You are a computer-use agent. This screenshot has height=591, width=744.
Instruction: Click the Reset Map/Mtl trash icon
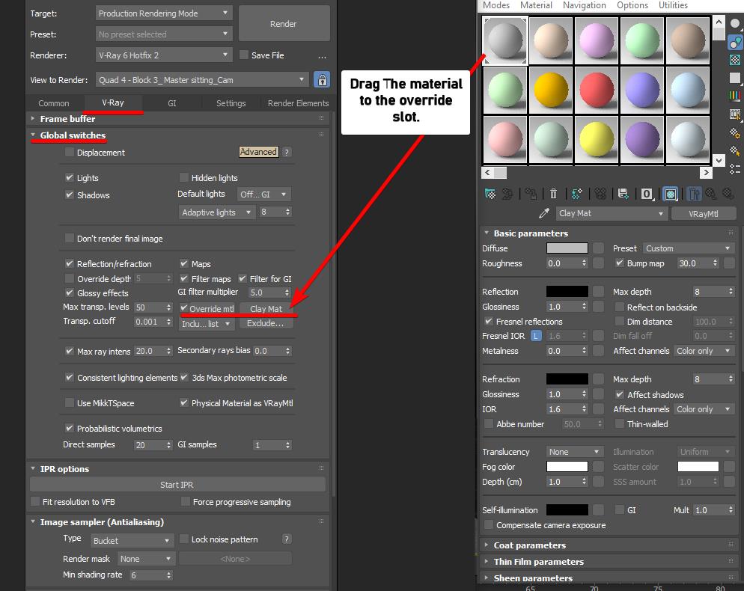pyautogui.click(x=553, y=193)
